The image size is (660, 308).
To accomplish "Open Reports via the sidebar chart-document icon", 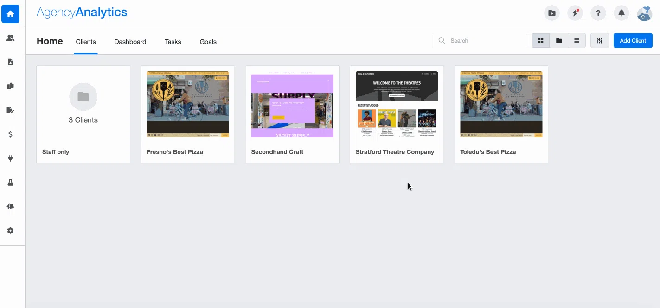I will [10, 62].
